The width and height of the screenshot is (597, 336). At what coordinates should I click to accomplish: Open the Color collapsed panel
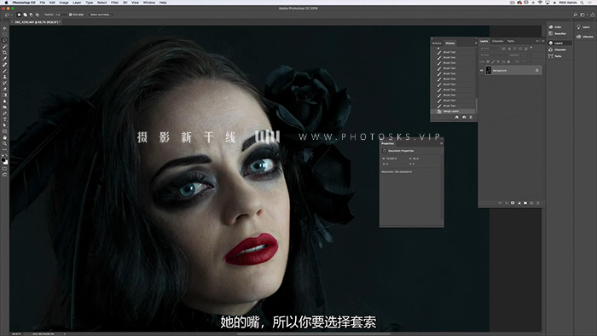[x=555, y=27]
